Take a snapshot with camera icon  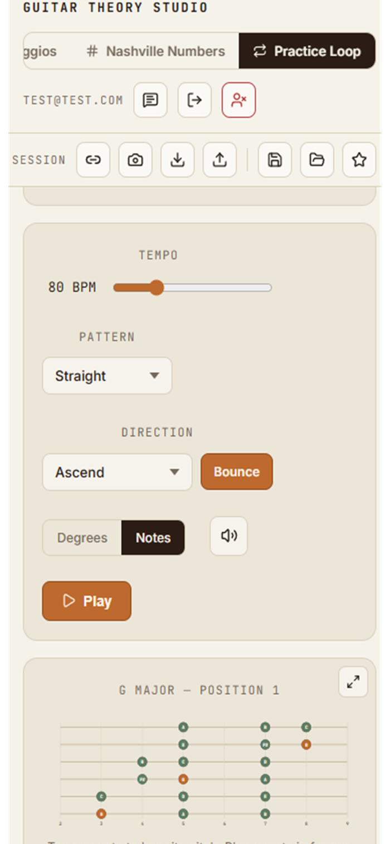coord(135,160)
